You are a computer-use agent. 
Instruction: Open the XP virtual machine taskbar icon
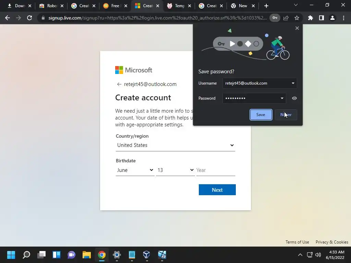tap(162, 255)
